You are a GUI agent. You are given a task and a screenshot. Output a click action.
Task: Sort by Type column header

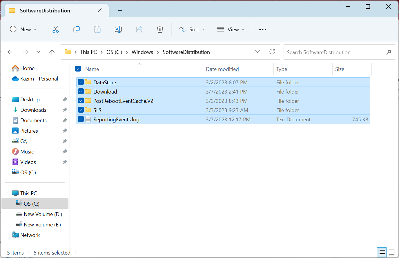282,69
